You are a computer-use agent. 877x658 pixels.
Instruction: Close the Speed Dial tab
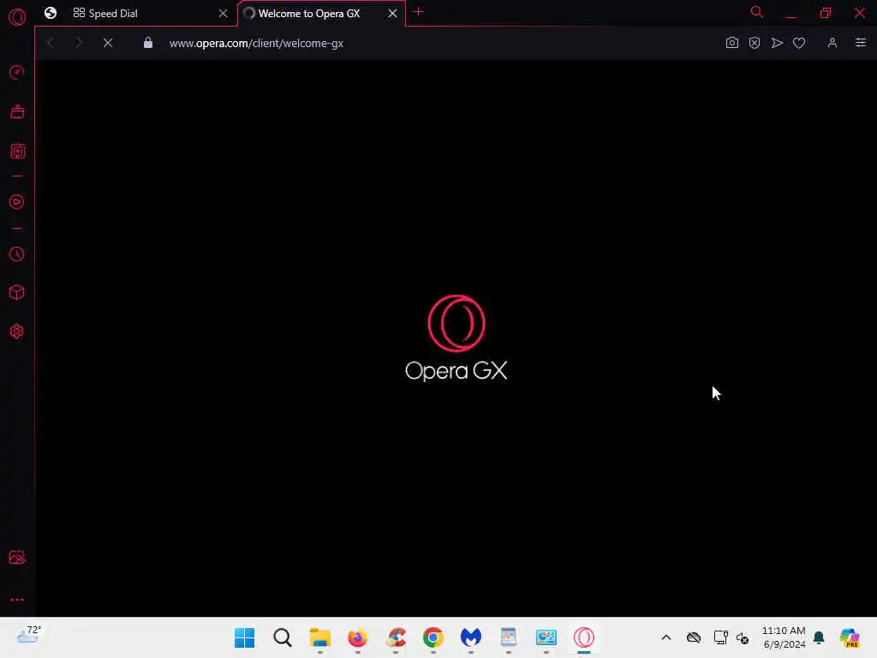(x=224, y=14)
